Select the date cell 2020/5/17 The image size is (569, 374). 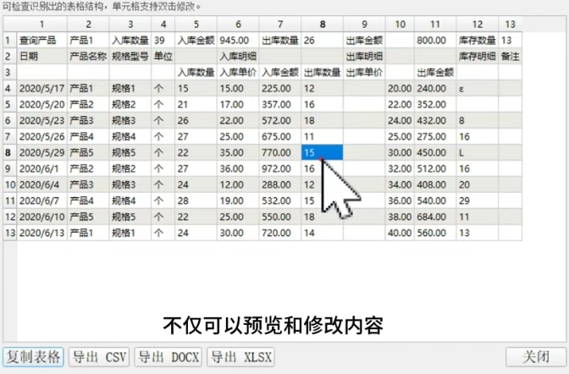coord(41,89)
